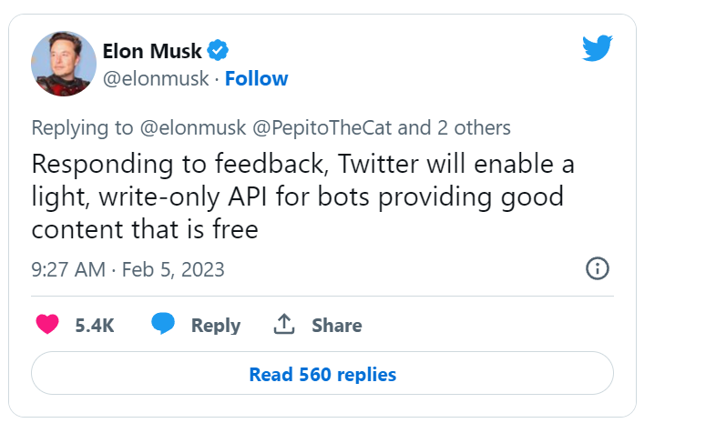716x423 pixels.
Task: Click the Reply text label
Action: (x=215, y=325)
